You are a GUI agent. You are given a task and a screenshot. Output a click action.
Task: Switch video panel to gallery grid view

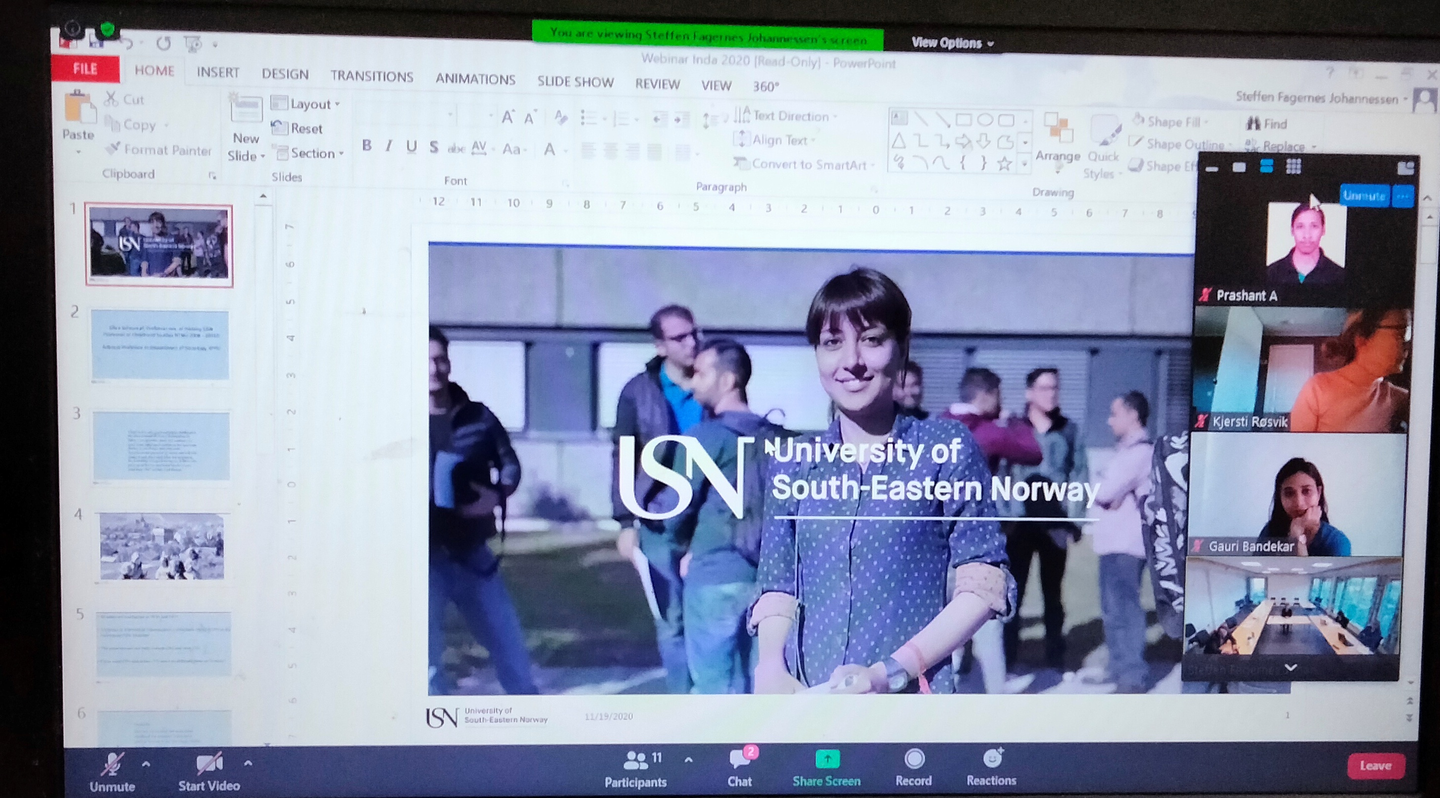tap(1294, 166)
